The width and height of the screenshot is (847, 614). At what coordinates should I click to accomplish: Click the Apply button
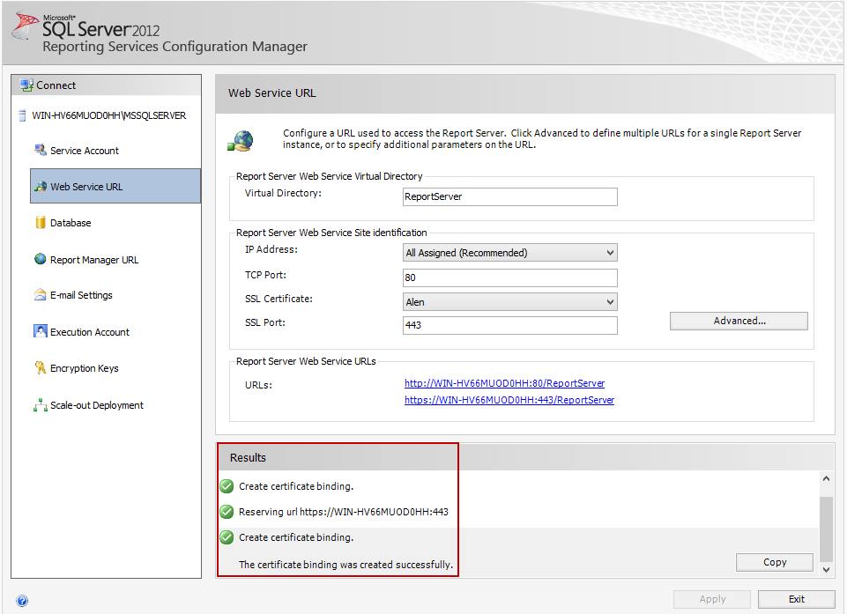[712, 599]
